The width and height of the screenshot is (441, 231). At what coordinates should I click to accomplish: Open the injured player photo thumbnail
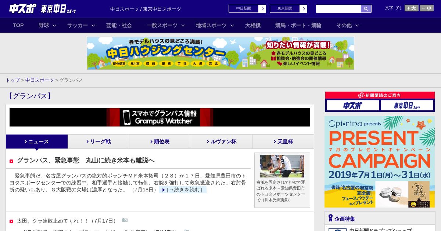[x=282, y=166]
